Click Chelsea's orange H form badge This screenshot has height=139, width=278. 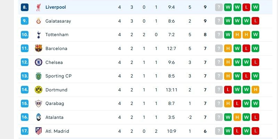click(x=228, y=62)
